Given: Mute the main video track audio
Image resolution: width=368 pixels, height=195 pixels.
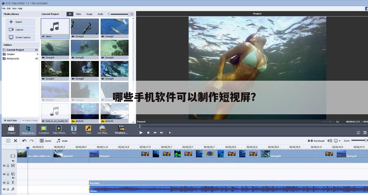Looking at the screenshot, I should (x=13, y=161).
